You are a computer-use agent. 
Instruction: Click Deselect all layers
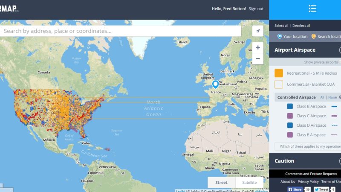301,26
